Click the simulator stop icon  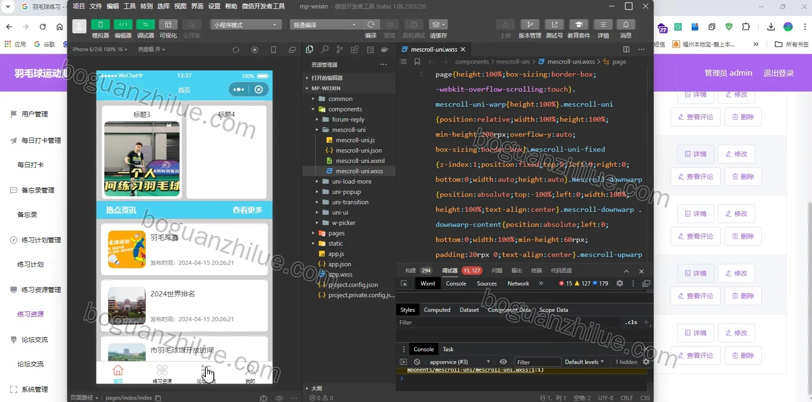[255, 49]
